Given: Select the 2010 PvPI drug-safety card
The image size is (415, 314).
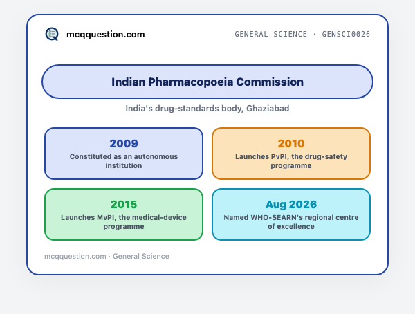Looking at the screenshot, I should pos(291,154).
